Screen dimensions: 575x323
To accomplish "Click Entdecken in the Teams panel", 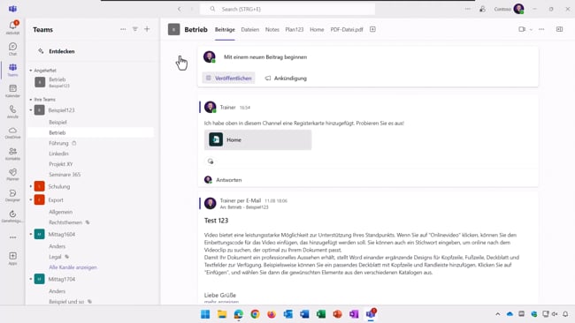I will click(x=62, y=51).
